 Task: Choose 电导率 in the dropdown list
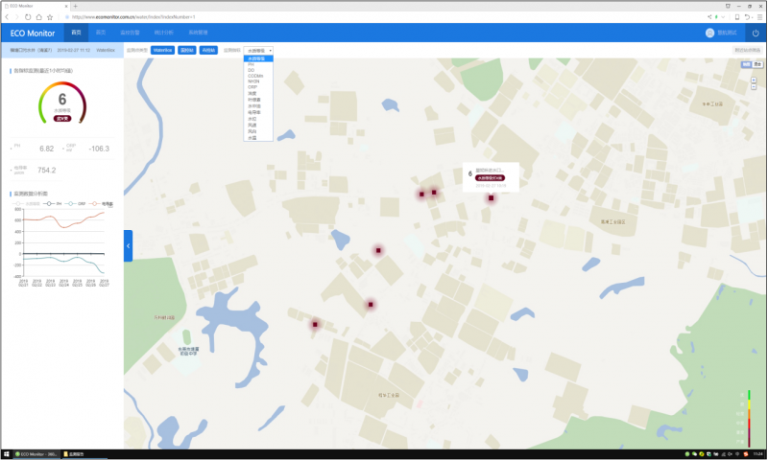click(x=258, y=112)
